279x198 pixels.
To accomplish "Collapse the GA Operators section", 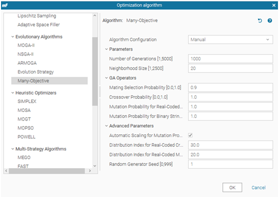I will pyautogui.click(x=106, y=78).
